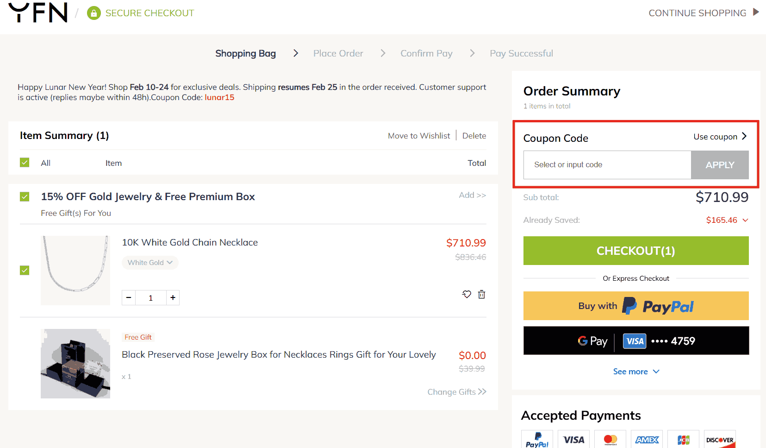Toggle the 10K White Gold Necklace checkbox
766x448 pixels.
pos(25,270)
